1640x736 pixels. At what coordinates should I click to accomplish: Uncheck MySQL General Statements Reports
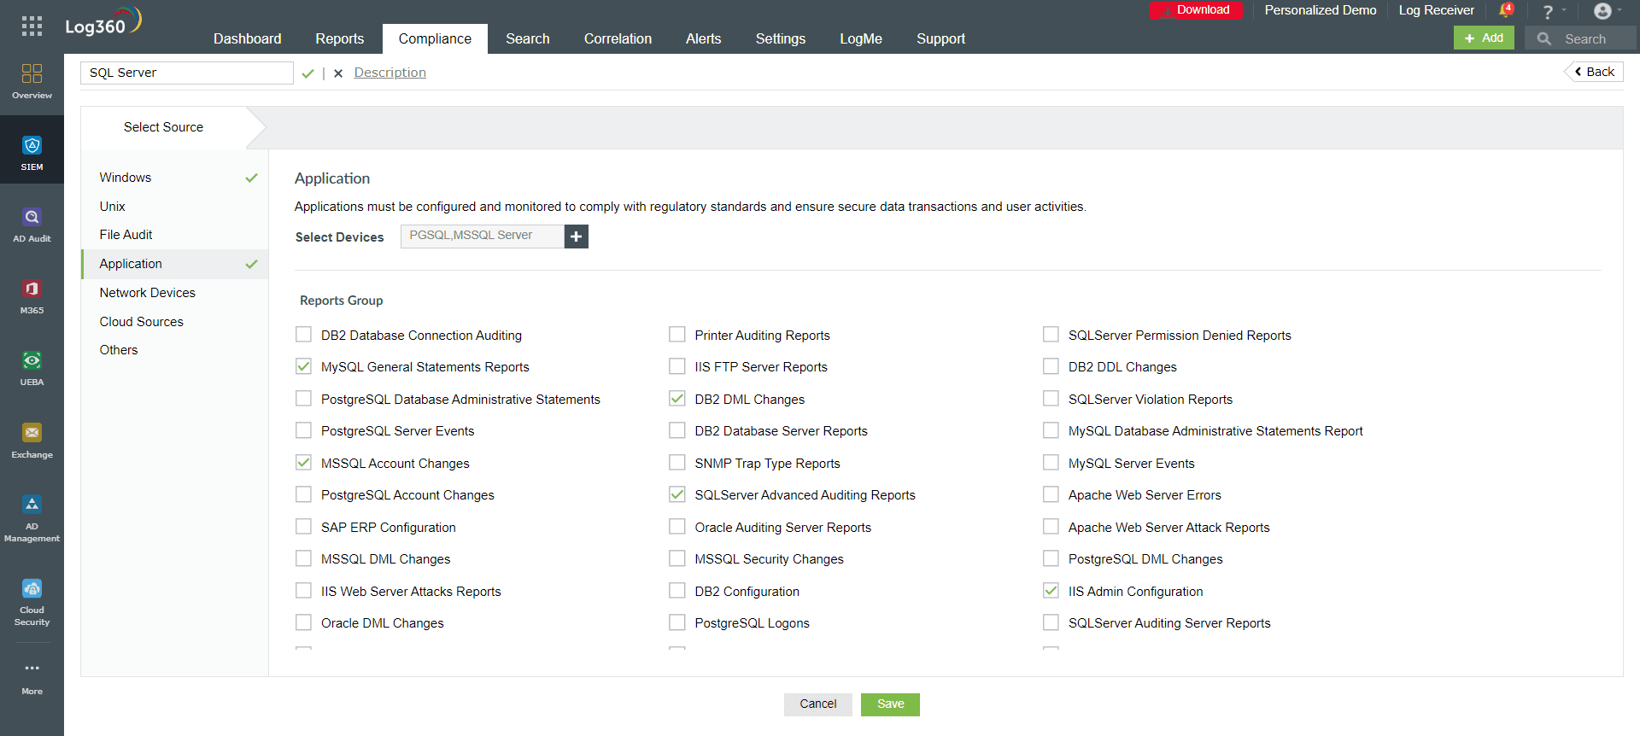(x=303, y=366)
